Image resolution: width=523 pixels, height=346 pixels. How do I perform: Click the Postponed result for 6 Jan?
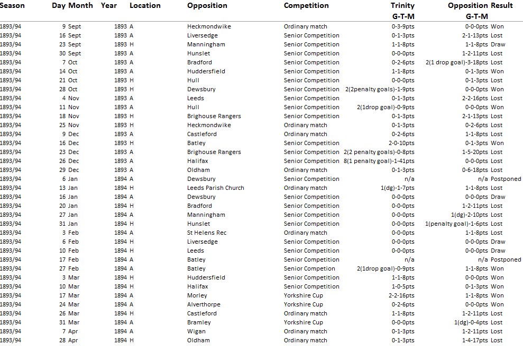506,179
